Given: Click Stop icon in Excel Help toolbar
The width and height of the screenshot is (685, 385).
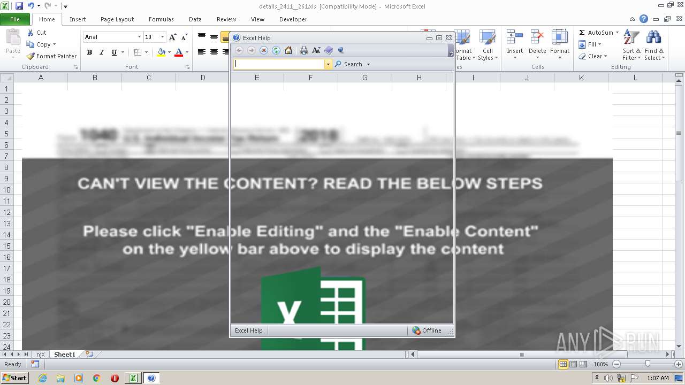Looking at the screenshot, I should click(x=264, y=50).
